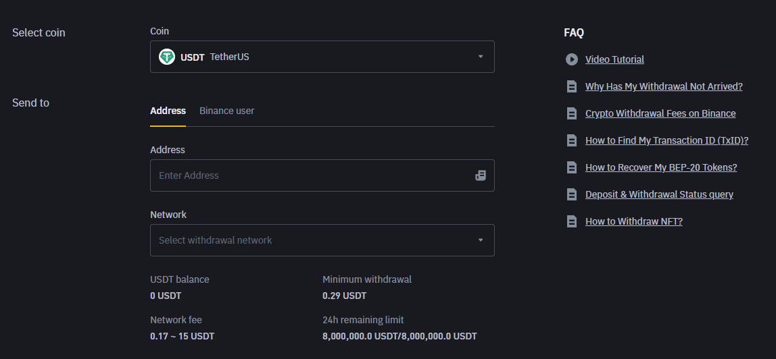Open How to Recover My BEP-20 Tokens link
Screen dimensions: 776x359
660,167
